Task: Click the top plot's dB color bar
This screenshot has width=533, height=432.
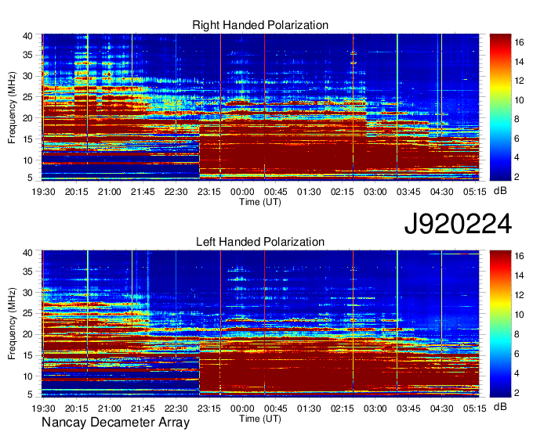Action: (500, 107)
